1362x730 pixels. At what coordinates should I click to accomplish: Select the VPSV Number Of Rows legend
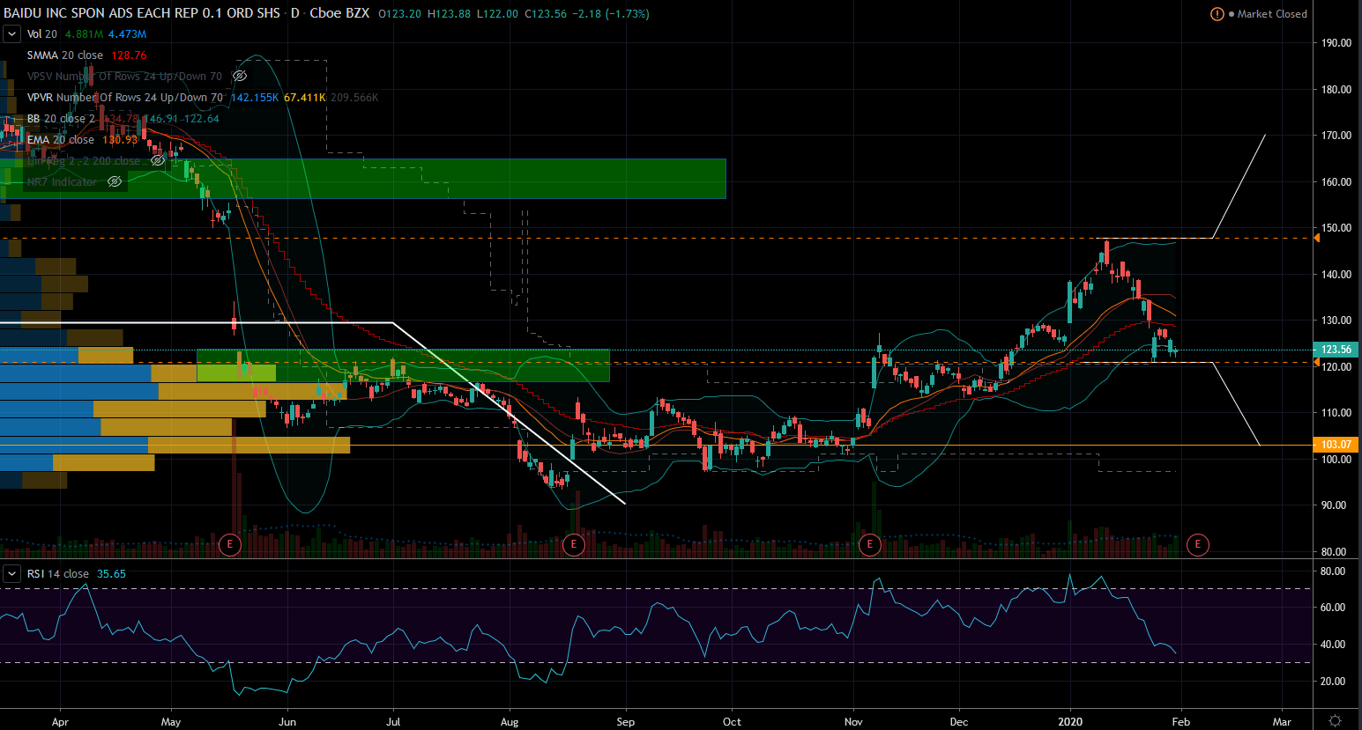pyautogui.click(x=124, y=77)
